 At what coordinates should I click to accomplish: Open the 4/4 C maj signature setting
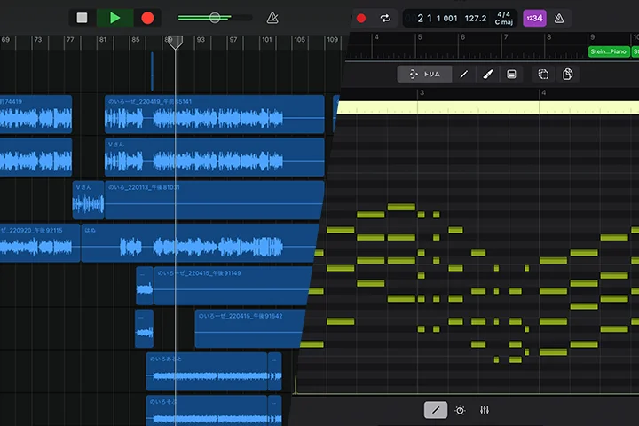(504, 19)
